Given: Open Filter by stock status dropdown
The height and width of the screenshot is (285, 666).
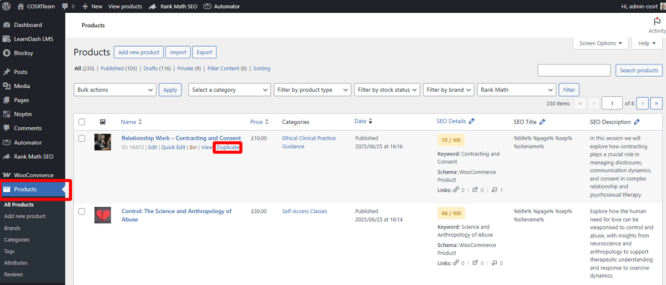Looking at the screenshot, I should 387,89.
